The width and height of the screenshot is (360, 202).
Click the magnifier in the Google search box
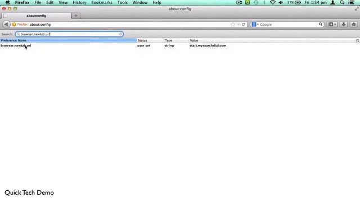pos(321,24)
